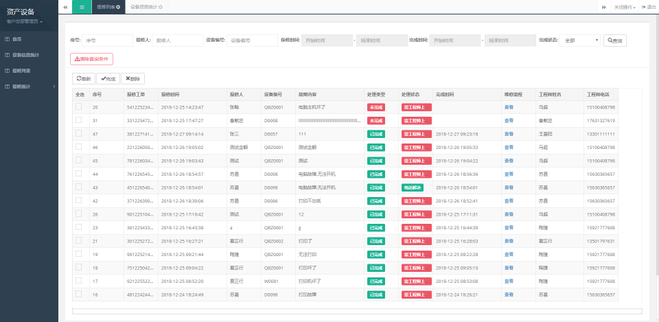
Task: Click the green 电话解决 badge in row 43
Action: click(x=413, y=187)
